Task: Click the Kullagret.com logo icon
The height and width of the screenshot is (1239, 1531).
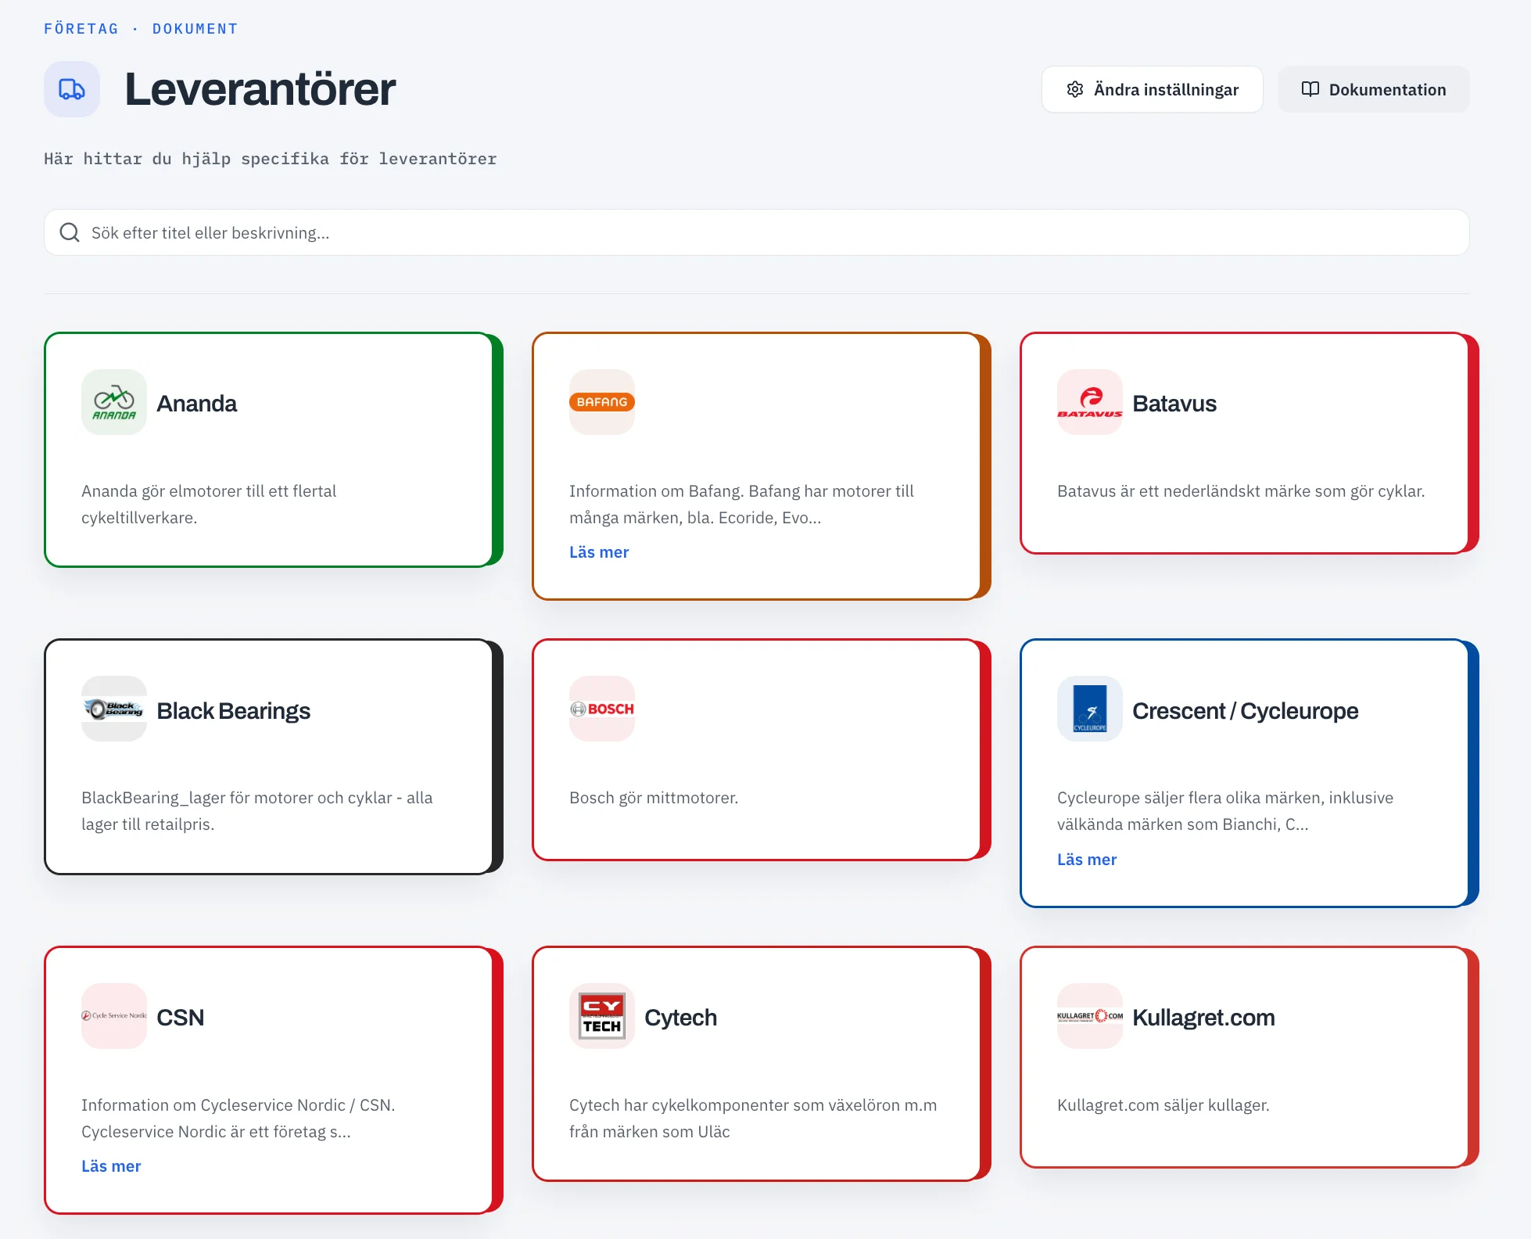Action: [1090, 1016]
